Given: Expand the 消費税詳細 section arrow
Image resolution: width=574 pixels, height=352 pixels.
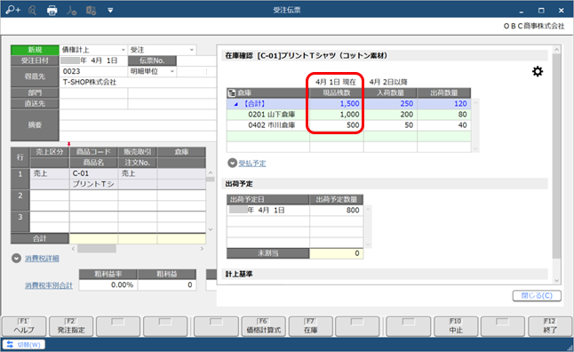Looking at the screenshot, I should click(16, 259).
